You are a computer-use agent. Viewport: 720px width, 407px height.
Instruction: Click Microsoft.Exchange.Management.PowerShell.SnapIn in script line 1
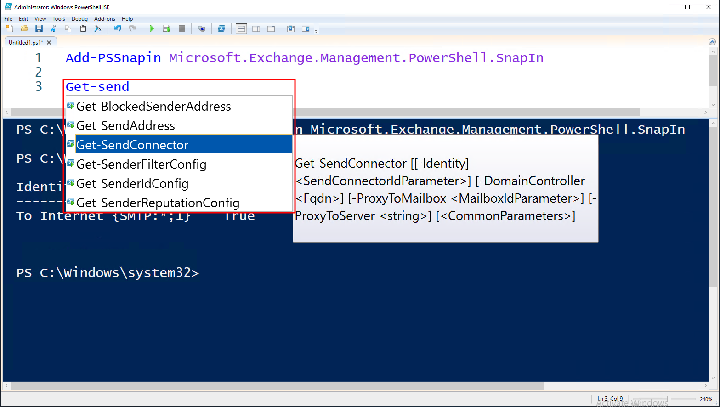tap(356, 58)
